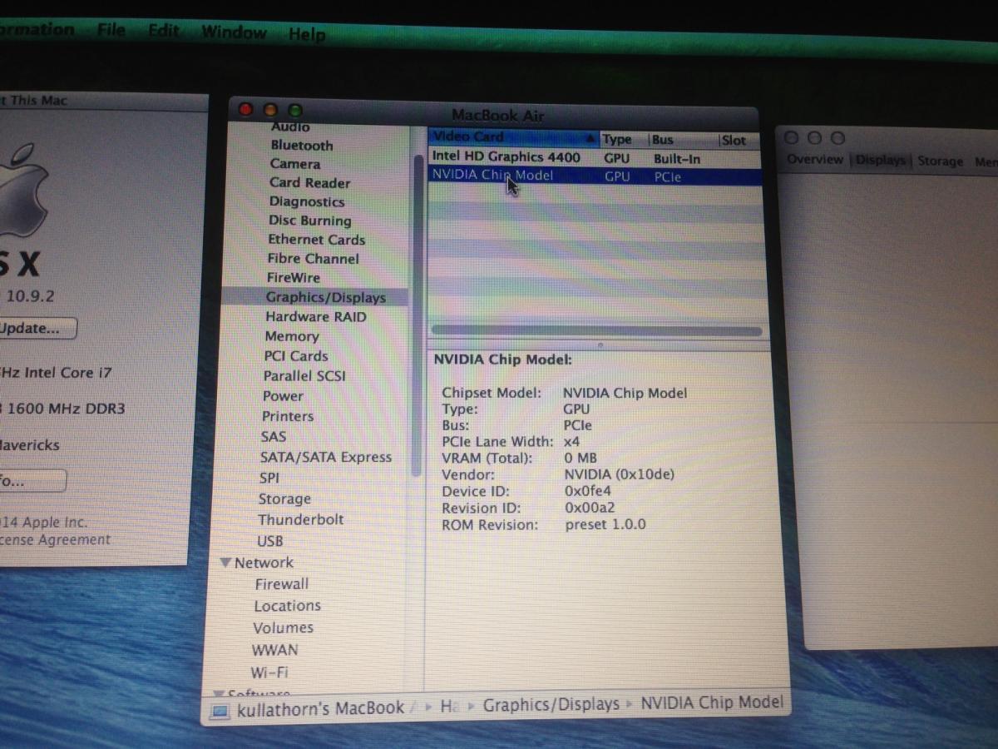Select Thunderbolt in the hardware list
The image size is (998, 749).
[x=300, y=519]
